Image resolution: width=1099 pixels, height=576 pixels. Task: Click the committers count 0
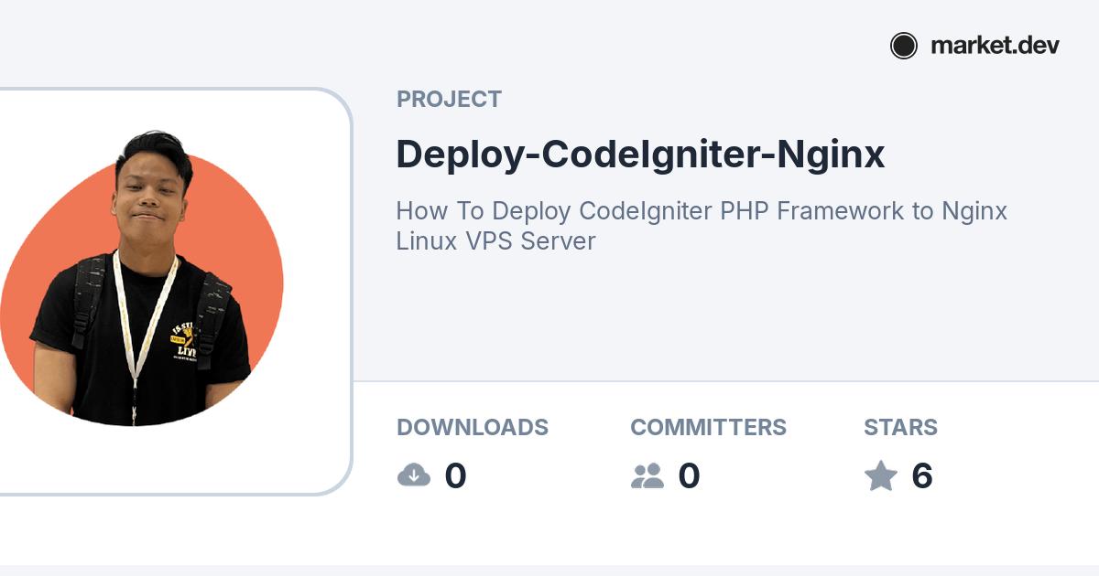(689, 476)
